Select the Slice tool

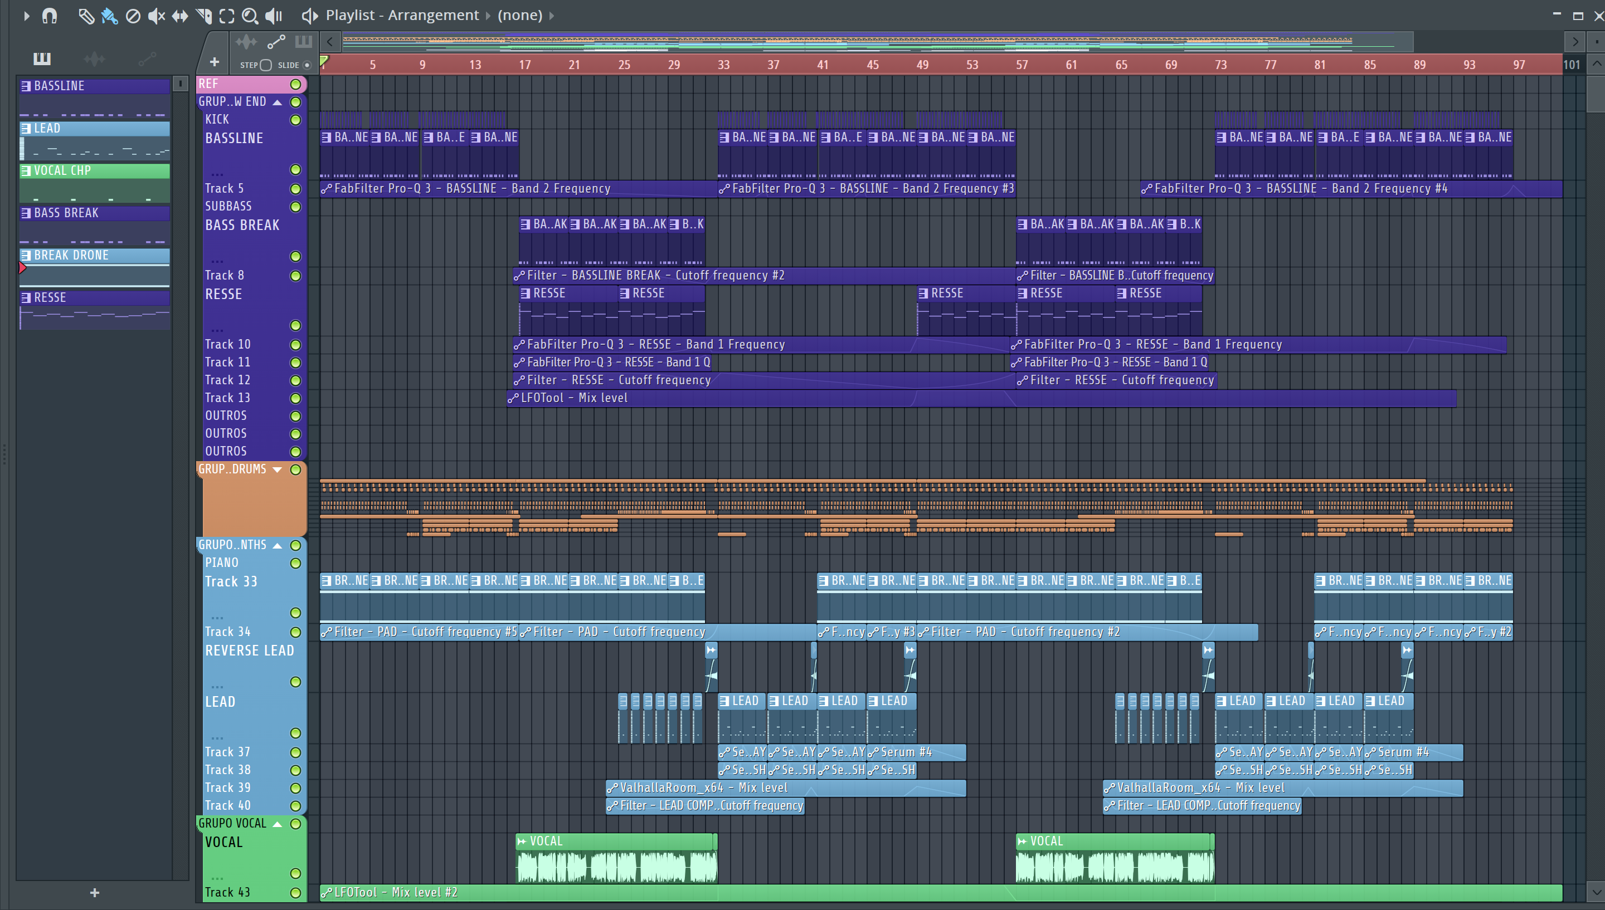click(x=203, y=16)
